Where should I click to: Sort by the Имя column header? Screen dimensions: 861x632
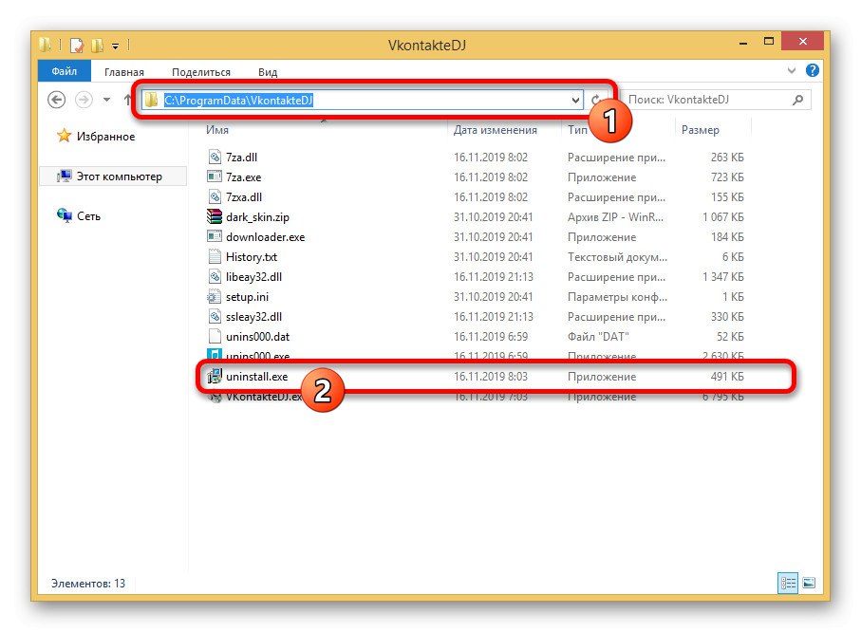(216, 130)
